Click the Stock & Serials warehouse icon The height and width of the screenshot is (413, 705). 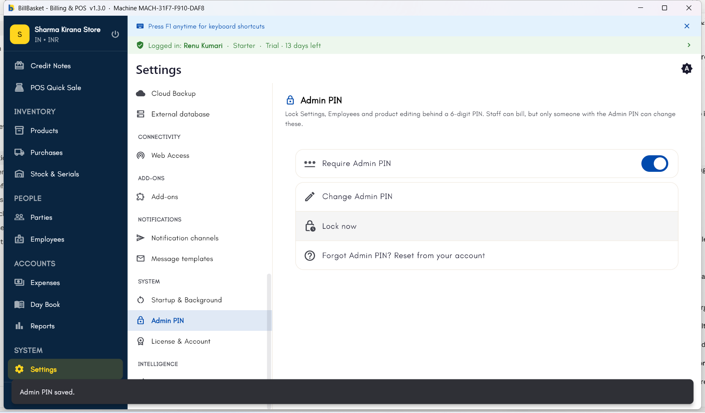pyautogui.click(x=19, y=174)
